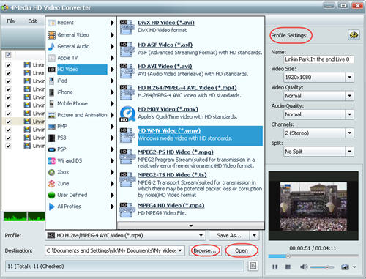Image resolution: width=366 pixels, height=279 pixels.
Task: Open the Profile combo box
Action: (x=125, y=236)
